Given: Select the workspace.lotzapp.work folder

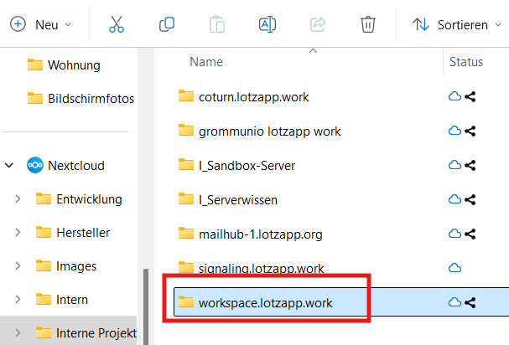Looking at the screenshot, I should [265, 302].
